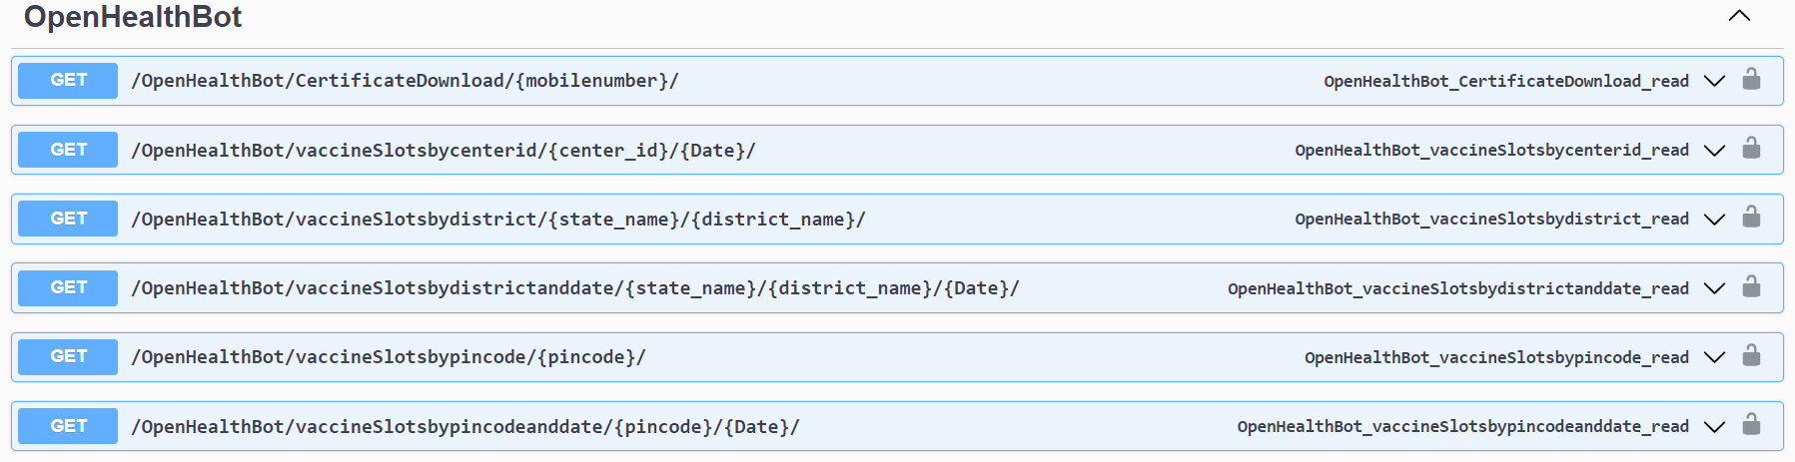Click GET badge on vaccineSlotsbypincode row
Screen dimensions: 1795x462
[x=68, y=357]
